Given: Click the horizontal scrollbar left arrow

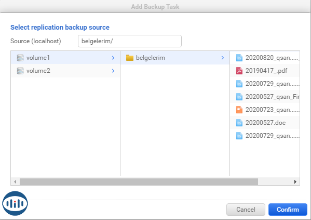Looking at the screenshot, I should pos(15,182).
